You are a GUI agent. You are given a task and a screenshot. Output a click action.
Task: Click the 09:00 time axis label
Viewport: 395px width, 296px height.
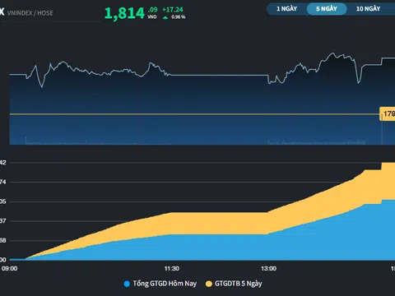coord(9,269)
